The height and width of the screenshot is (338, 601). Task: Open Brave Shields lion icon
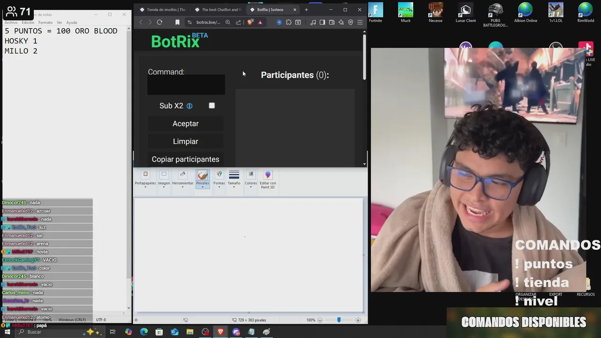(x=250, y=22)
